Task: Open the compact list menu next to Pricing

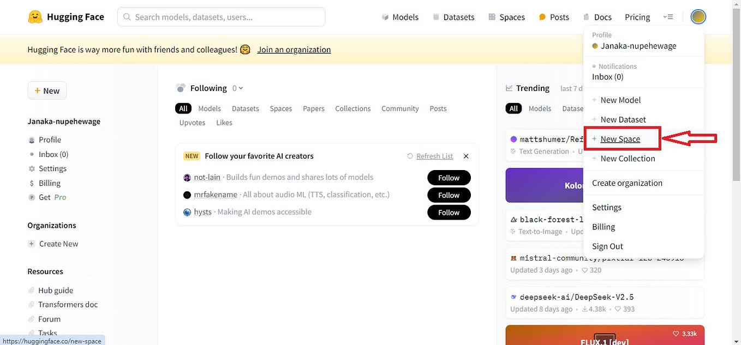Action: [668, 17]
